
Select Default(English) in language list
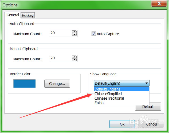pyautogui.click(x=121, y=89)
